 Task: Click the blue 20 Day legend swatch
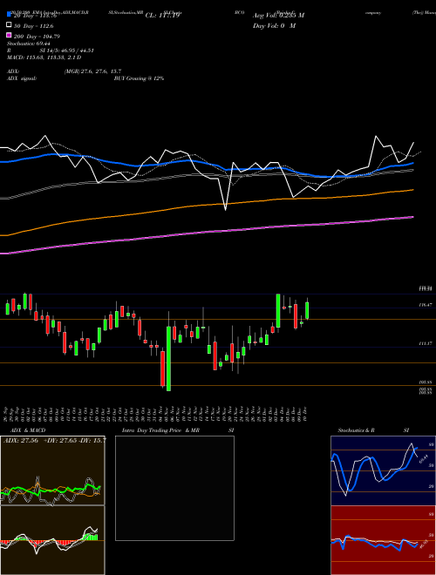point(10,15)
